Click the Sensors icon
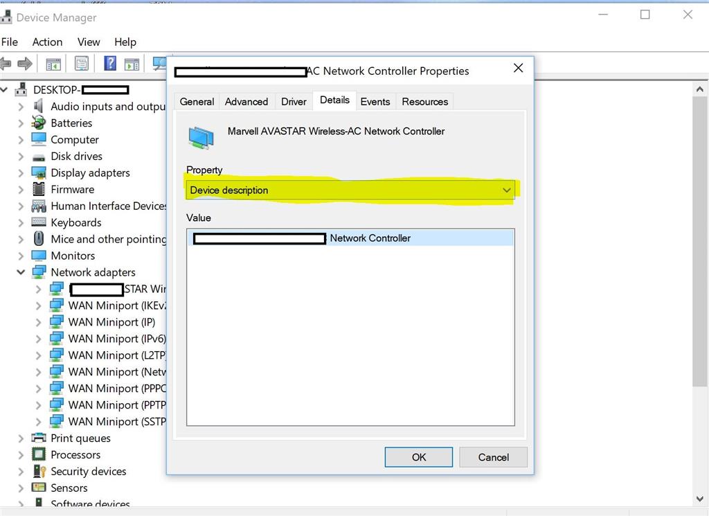This screenshot has width=709, height=516. (39, 488)
